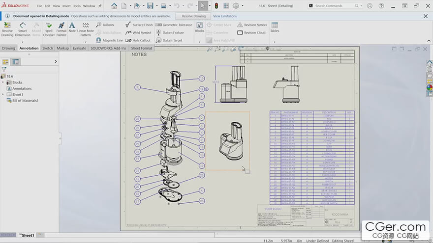Screen dimensions: 433x243
Task: Switch to the Drawing tab
Action: click(8, 48)
